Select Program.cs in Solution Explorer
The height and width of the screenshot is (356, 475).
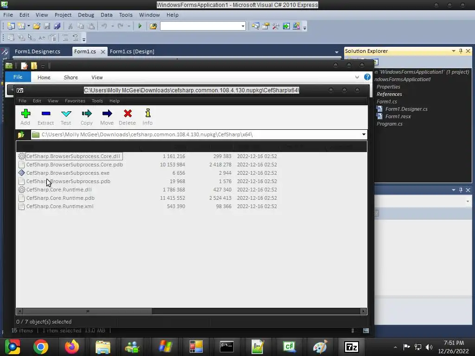coord(390,124)
